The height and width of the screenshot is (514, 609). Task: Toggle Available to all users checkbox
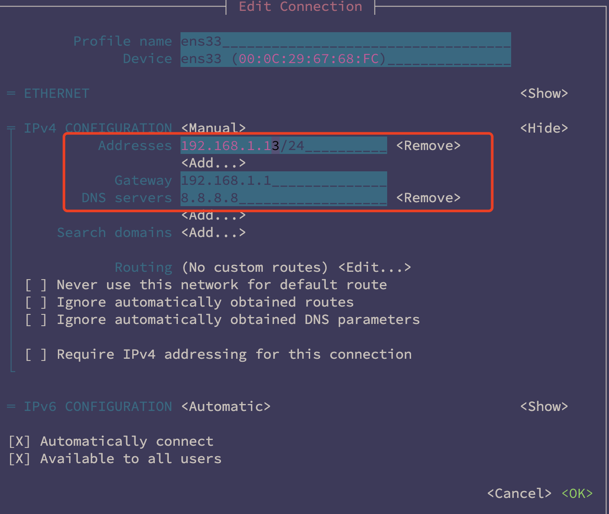point(20,459)
